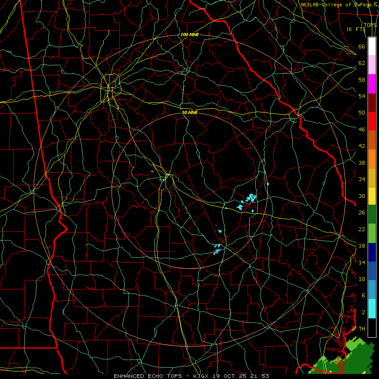This screenshot has height=379, width=379.
Task: Select the 58 value on the legend
Action: click(x=362, y=80)
